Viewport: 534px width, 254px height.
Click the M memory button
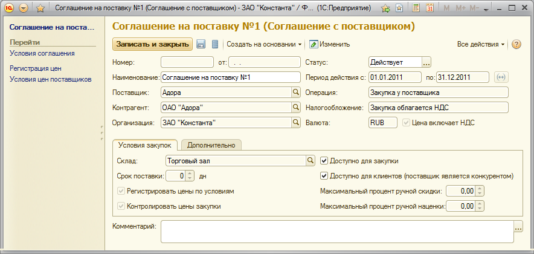point(447,8)
